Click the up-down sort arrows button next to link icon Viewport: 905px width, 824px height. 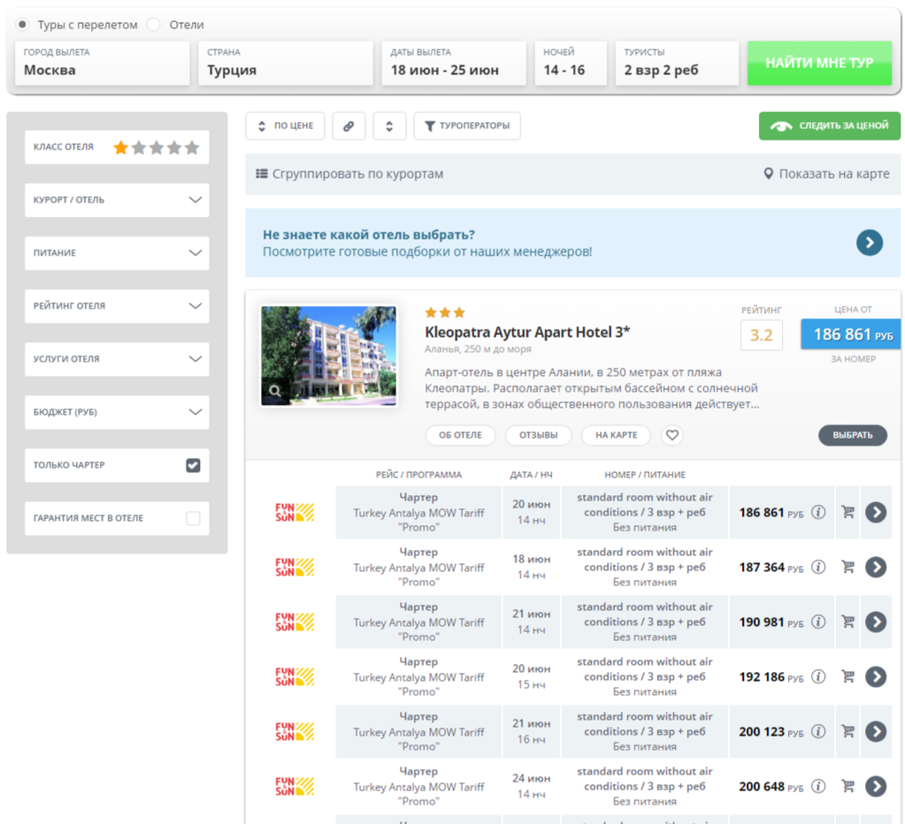(389, 126)
